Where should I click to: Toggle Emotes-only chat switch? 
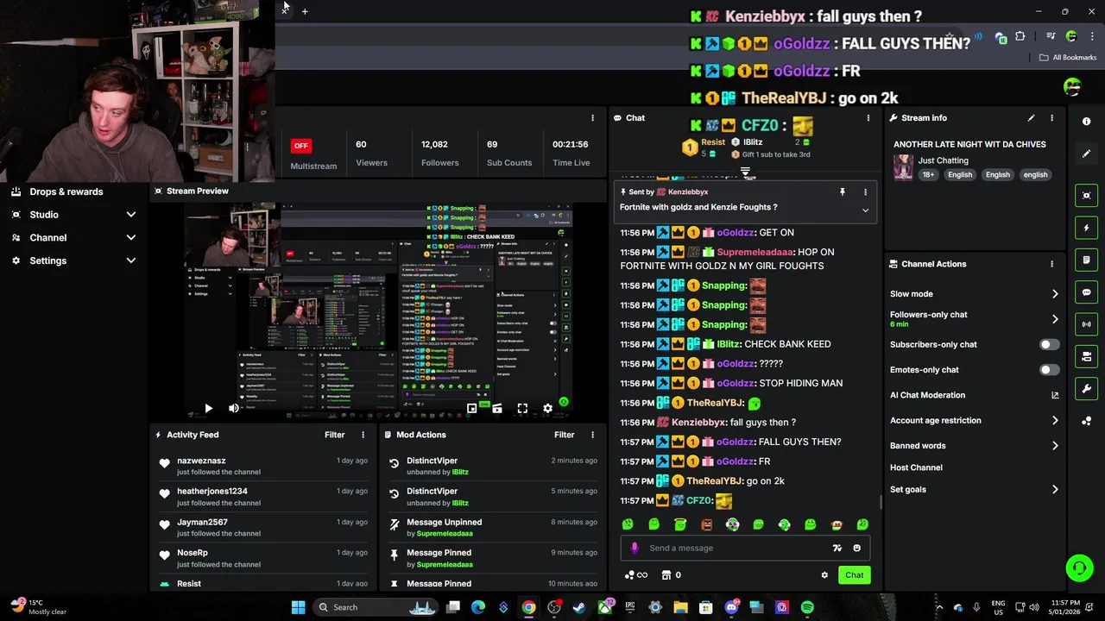[x=1049, y=370]
